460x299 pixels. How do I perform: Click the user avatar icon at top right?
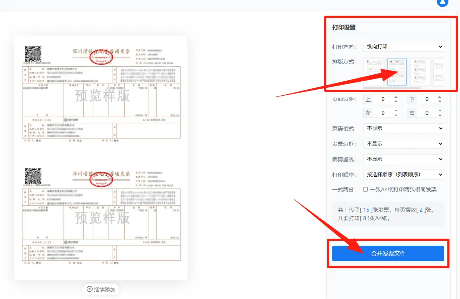click(442, 2)
